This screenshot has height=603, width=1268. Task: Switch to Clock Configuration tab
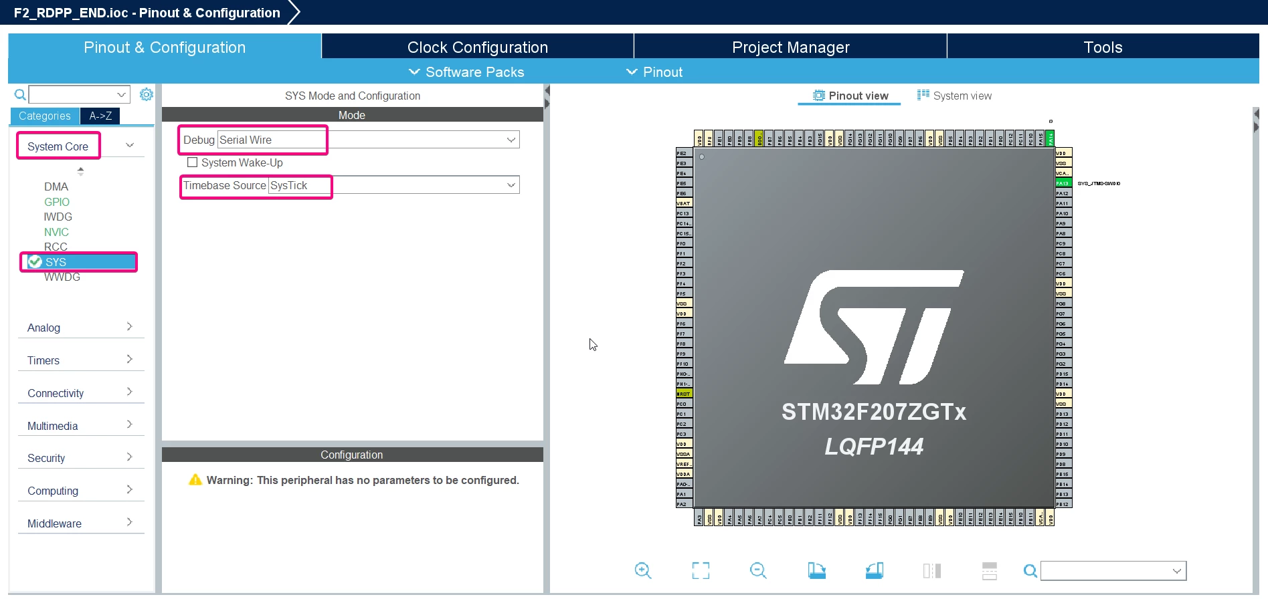(x=478, y=47)
